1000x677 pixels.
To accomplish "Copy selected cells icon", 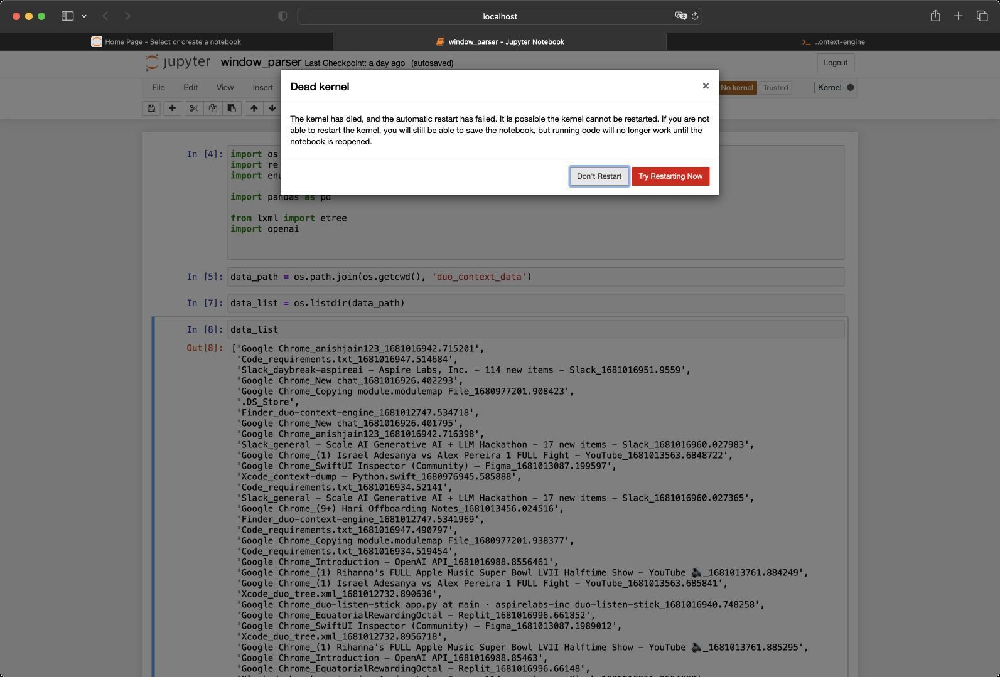I will [213, 108].
